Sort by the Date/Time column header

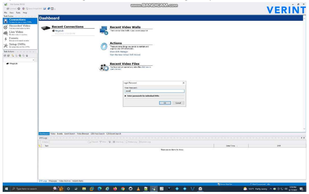(231, 146)
